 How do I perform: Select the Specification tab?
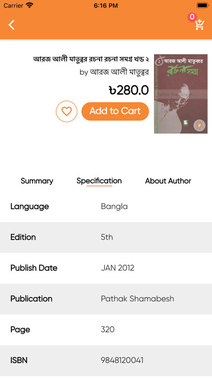point(99,181)
